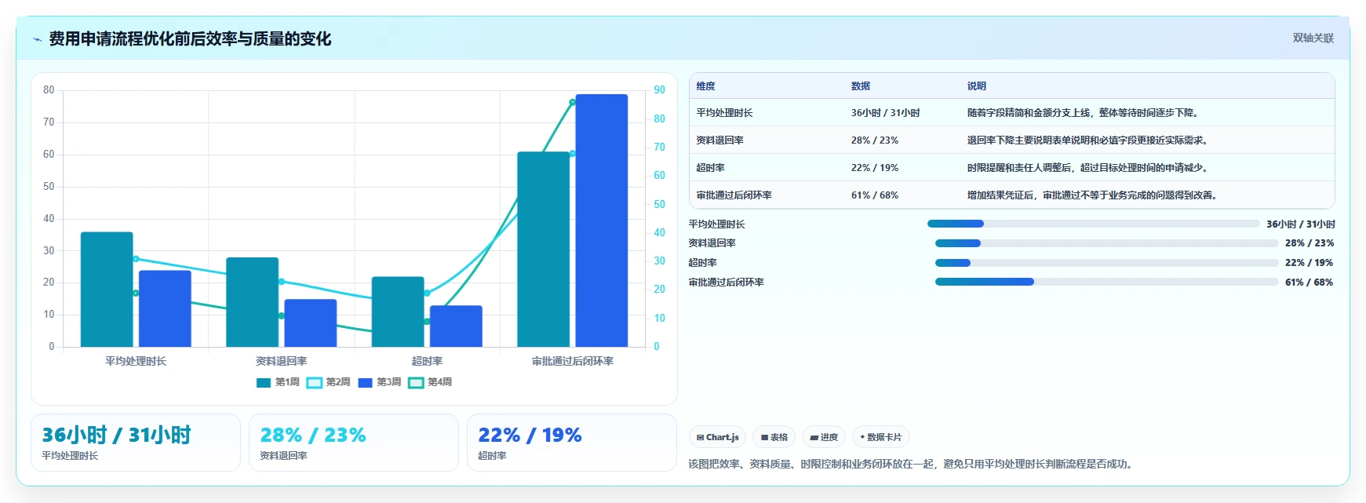Click the 资料退回率 progress bar

(1106, 243)
